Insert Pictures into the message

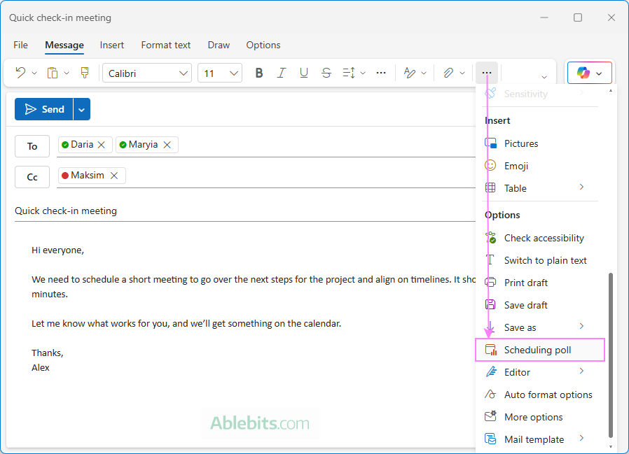521,143
